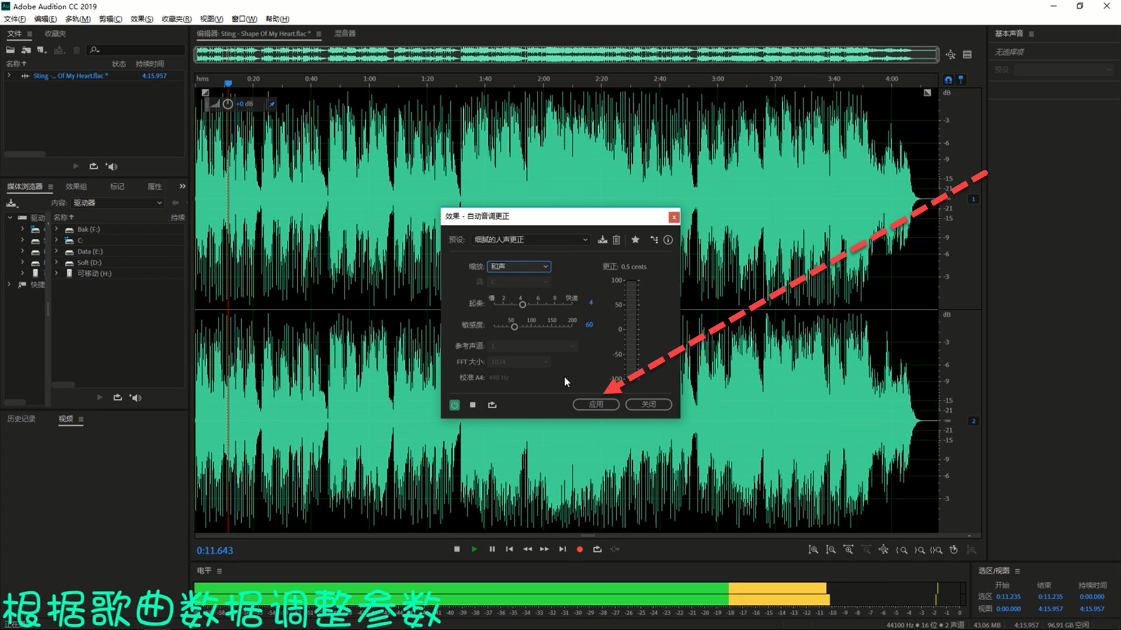
Task: Save the effect preset in dialog
Action: (602, 240)
